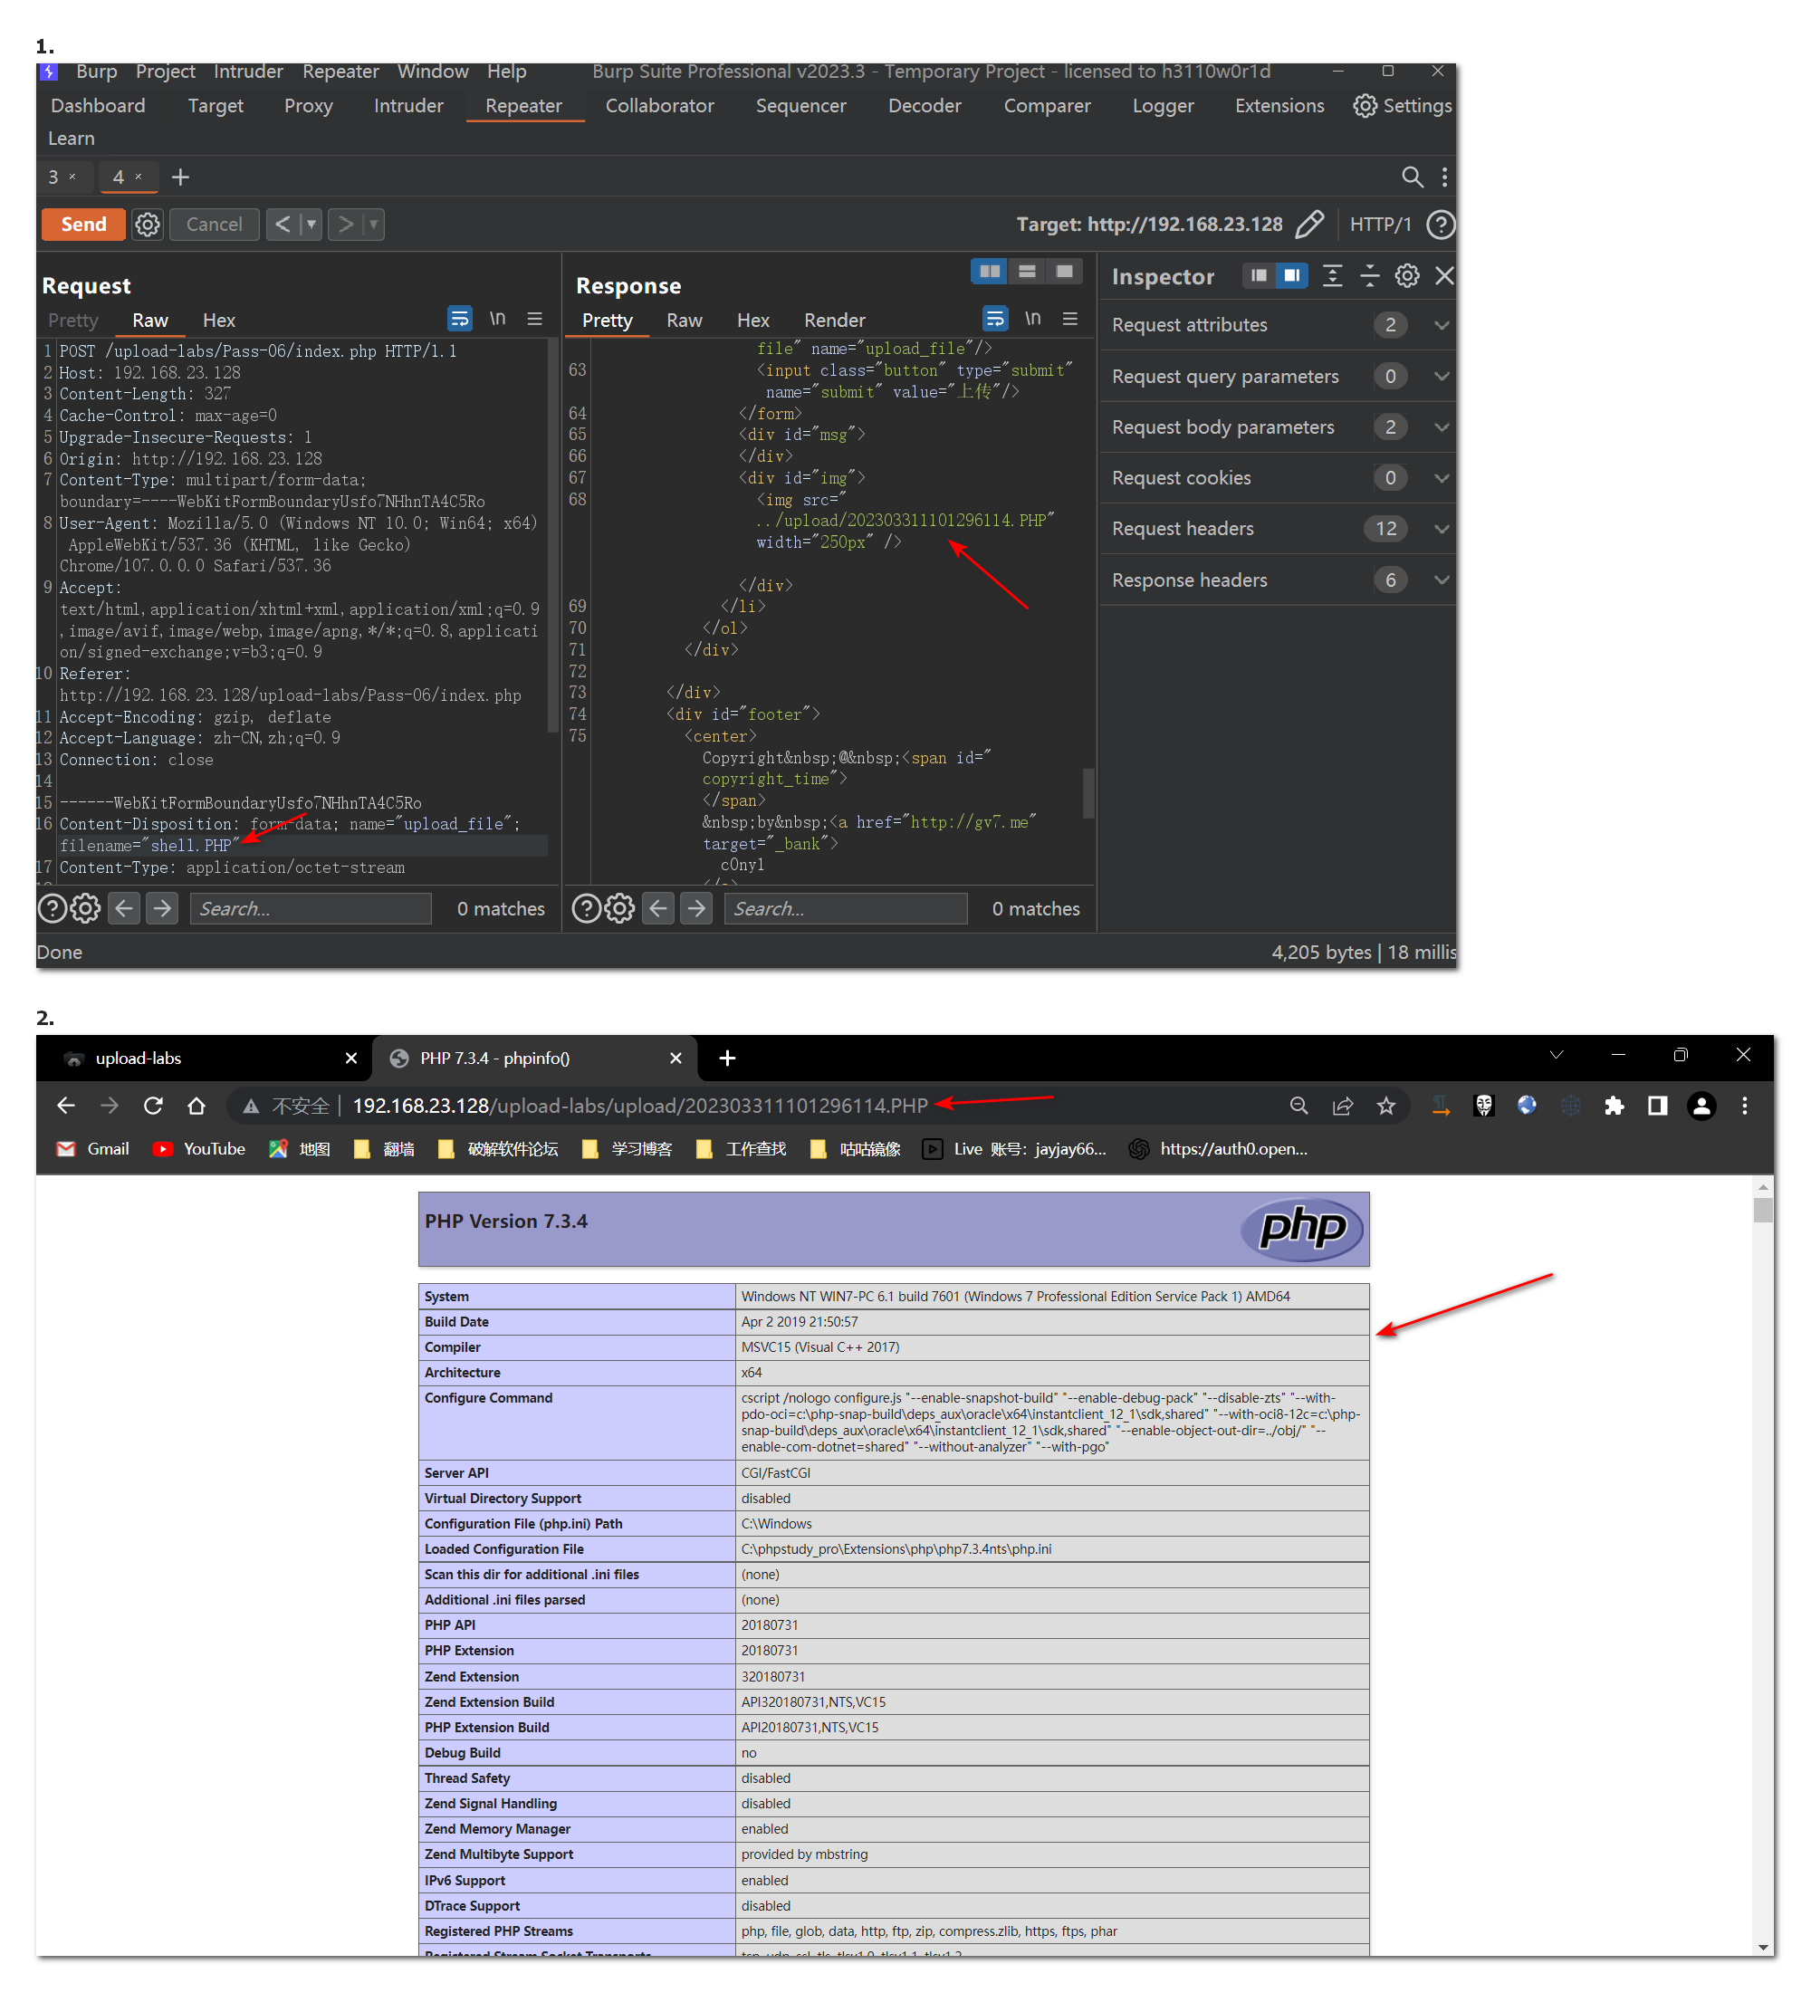Reload the phpinfo page
1811x1993 pixels.
(x=153, y=1107)
